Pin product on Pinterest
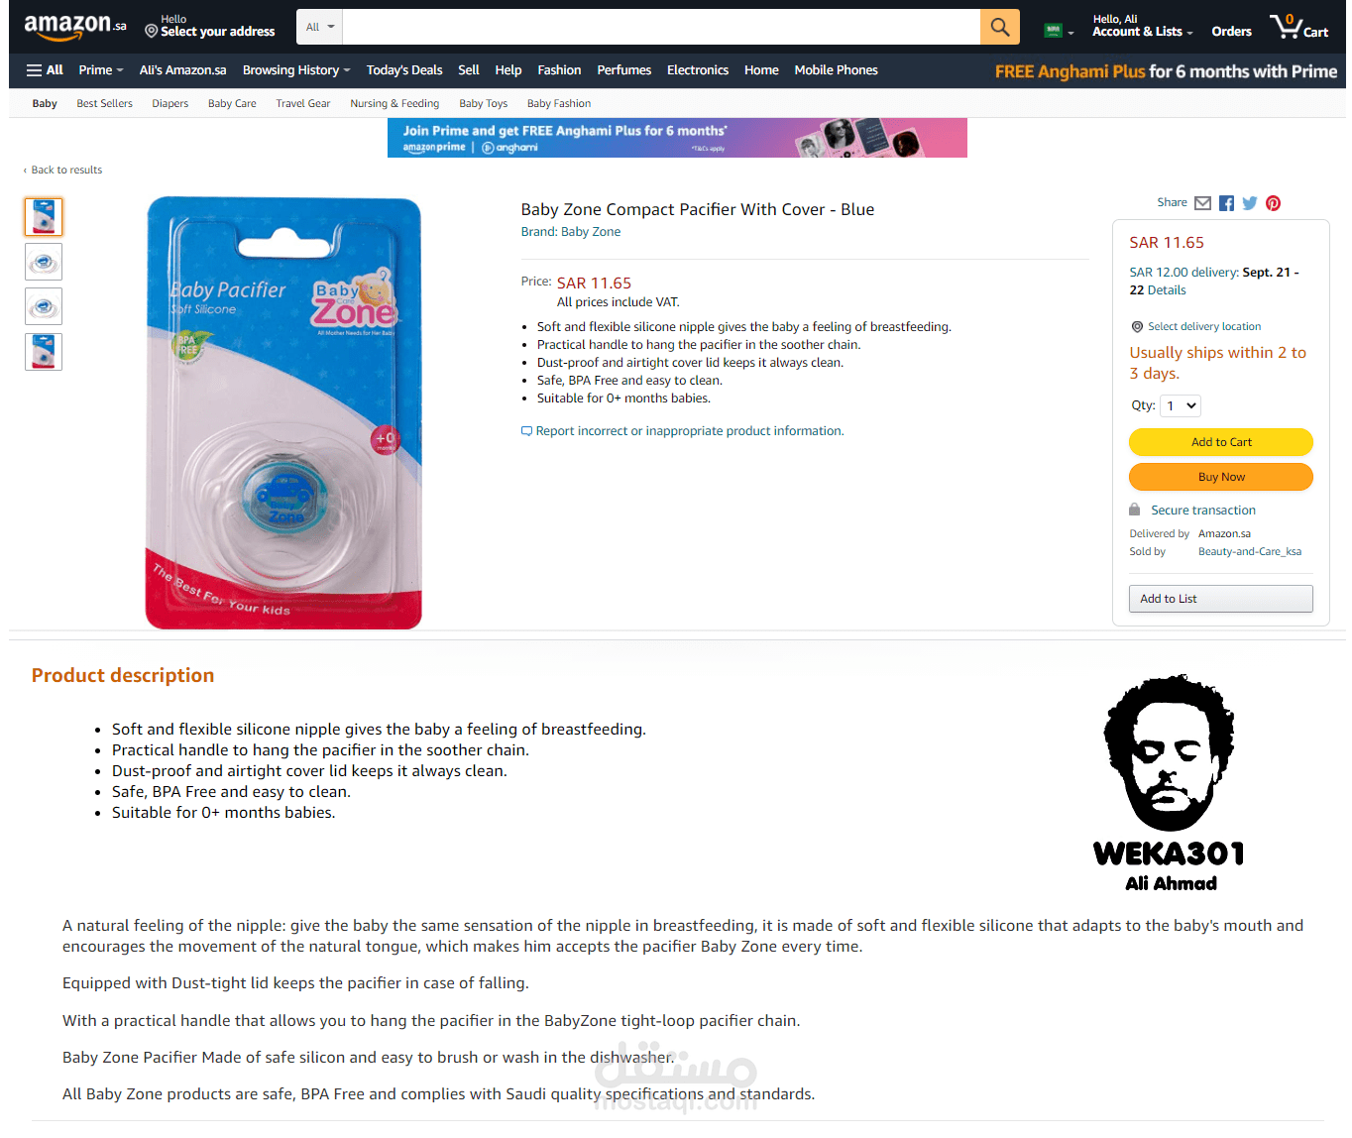Viewport: 1352px width, 1138px height. pyautogui.click(x=1274, y=203)
